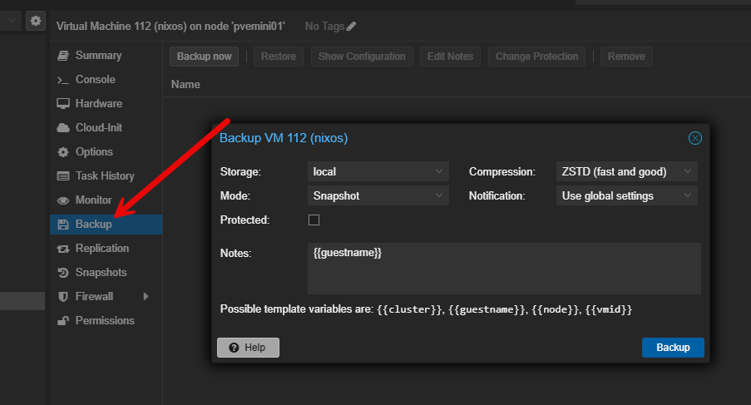Click the Replication arrows icon
751x405 pixels.
pos(63,249)
